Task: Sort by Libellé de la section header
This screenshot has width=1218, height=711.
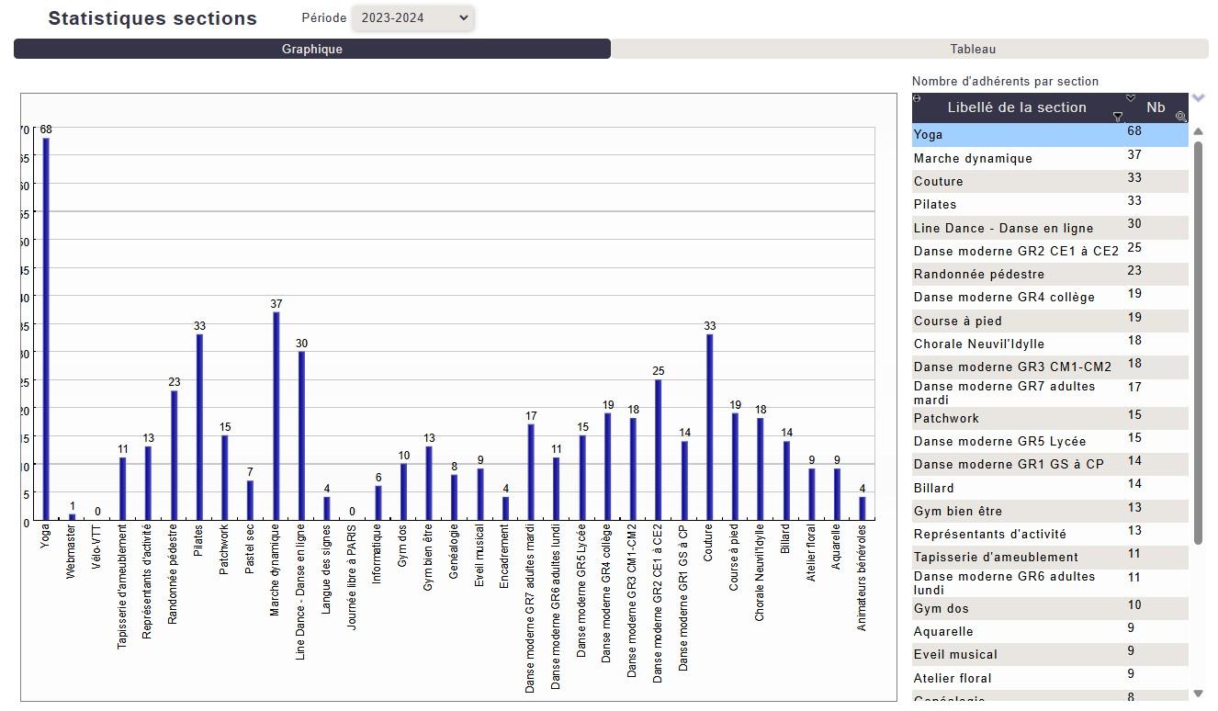Action: tap(1016, 107)
